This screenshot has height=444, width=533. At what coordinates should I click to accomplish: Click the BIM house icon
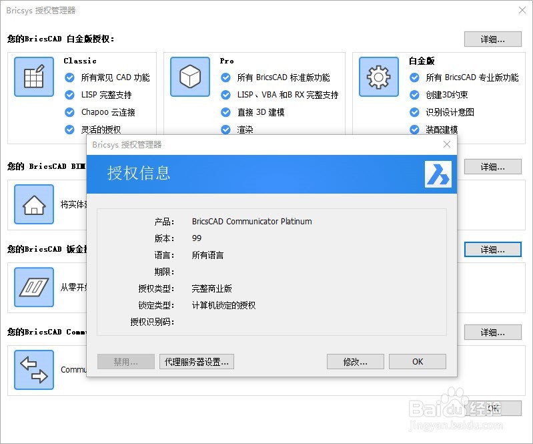click(x=34, y=204)
